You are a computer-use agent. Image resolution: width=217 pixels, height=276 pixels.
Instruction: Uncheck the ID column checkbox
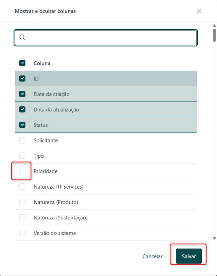[22, 79]
